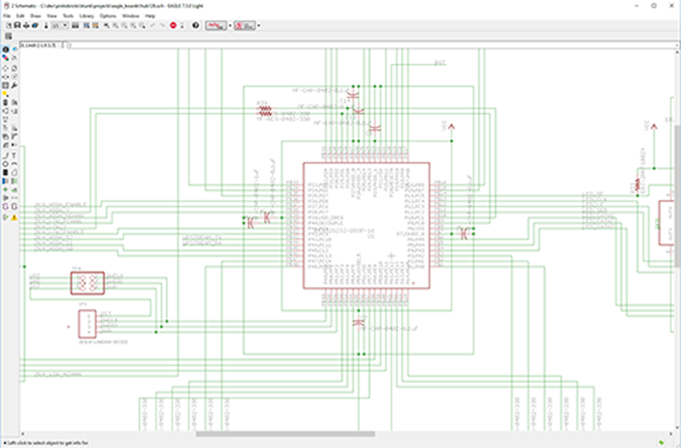Screen dimensions: 681x448
Task: Click the first wide Design Link button
Action: click(x=216, y=25)
